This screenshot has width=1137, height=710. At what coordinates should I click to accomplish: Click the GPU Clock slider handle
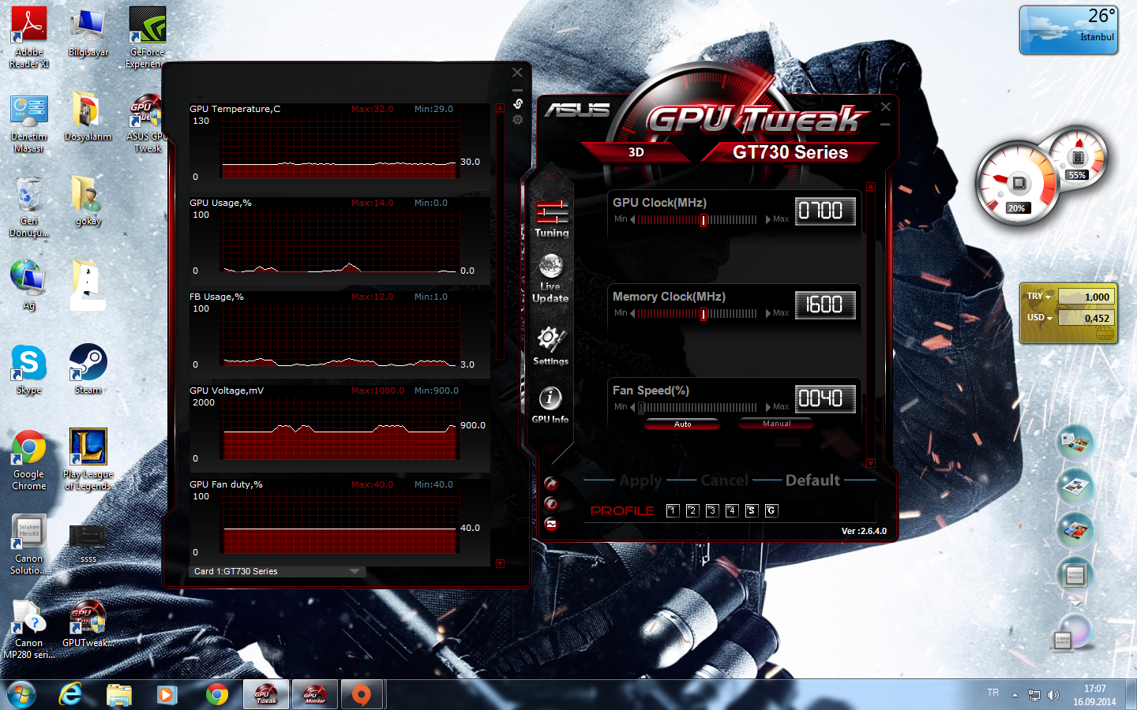(x=704, y=220)
